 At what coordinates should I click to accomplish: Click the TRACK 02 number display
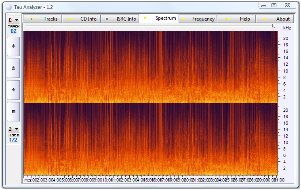[13, 31]
